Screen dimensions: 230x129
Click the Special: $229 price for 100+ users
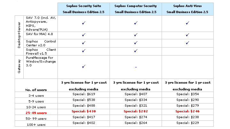[x=188, y=123]
